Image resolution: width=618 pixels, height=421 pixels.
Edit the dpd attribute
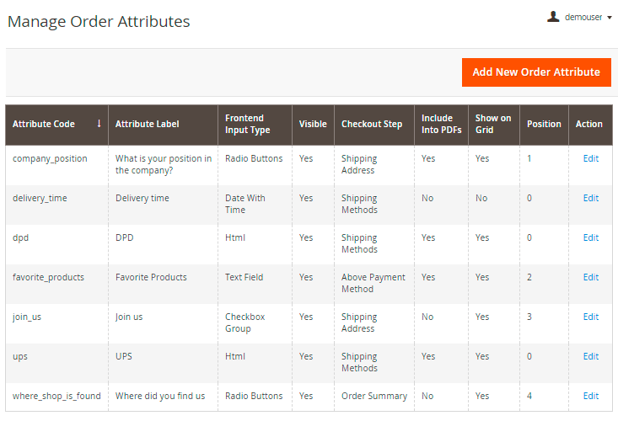(591, 237)
